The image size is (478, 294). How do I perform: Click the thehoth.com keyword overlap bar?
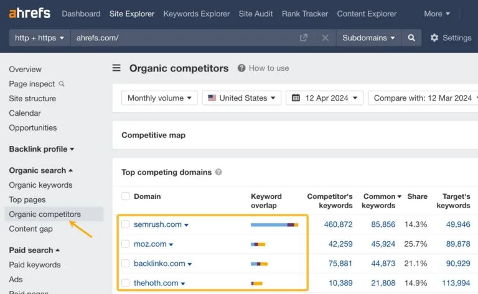256,283
